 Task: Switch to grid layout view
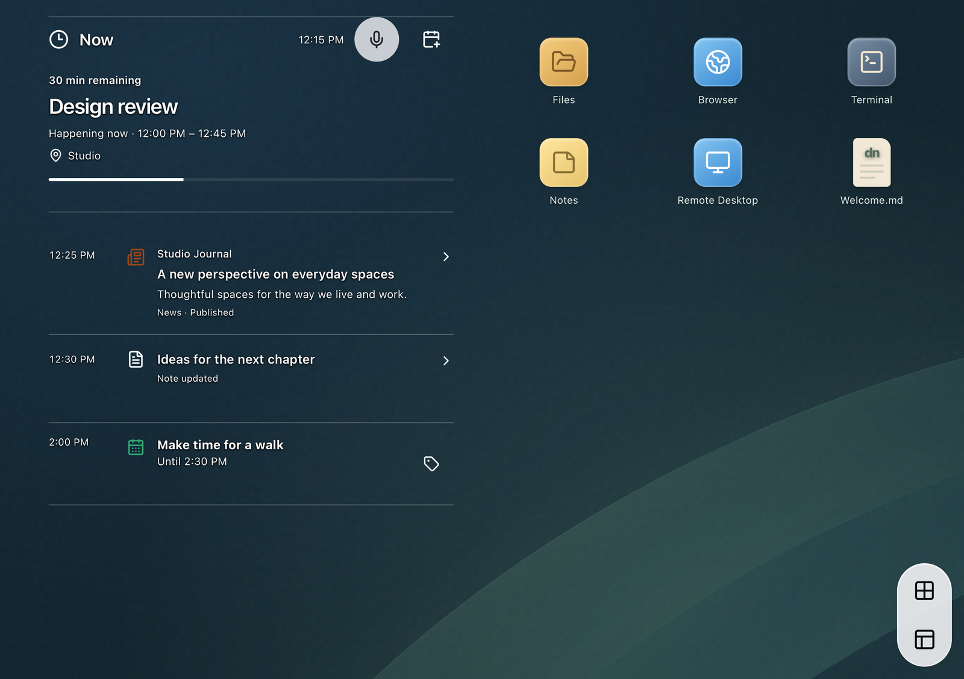[x=924, y=590]
